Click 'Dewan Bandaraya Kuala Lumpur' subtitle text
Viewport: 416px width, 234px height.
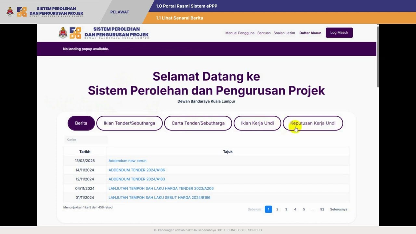pos(206,101)
